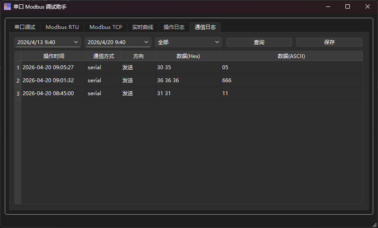Open the 操作日志 tab
The image size is (378, 228).
tap(174, 27)
